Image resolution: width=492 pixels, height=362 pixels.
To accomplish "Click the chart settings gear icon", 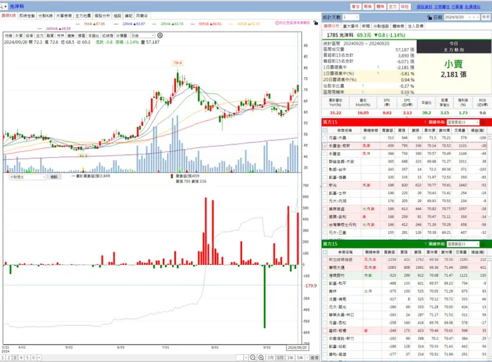I will pyautogui.click(x=160, y=35).
